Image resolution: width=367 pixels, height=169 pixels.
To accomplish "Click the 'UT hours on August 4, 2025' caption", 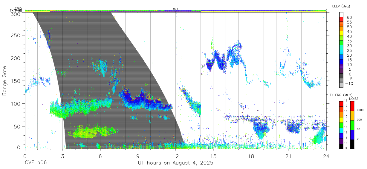I will click(175, 163).
